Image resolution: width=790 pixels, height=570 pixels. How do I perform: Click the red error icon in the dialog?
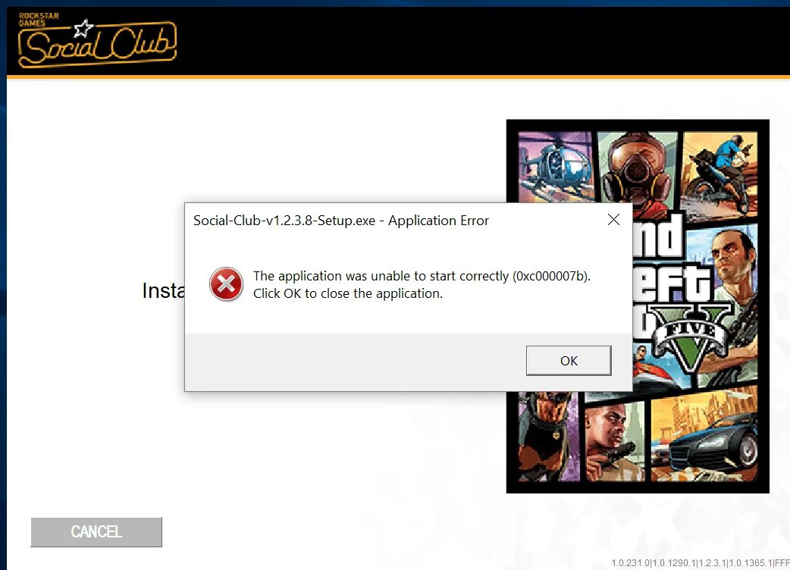pos(226,284)
